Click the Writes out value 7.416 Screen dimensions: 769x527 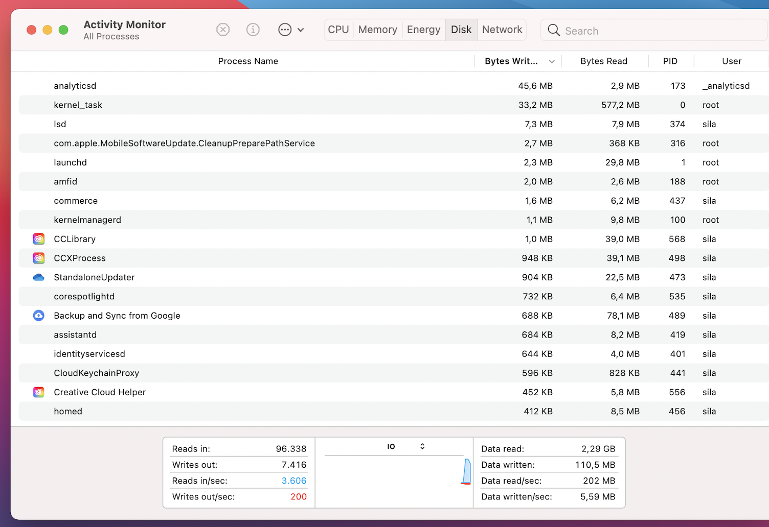tap(294, 465)
